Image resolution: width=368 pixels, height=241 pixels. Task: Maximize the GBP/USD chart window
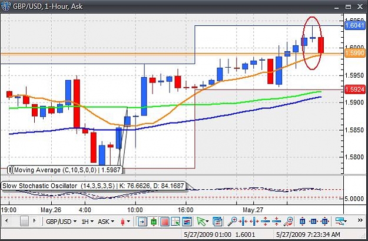349,6
